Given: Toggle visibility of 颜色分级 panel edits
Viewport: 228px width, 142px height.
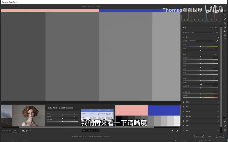Looking at the screenshot, I should tap(218, 116).
